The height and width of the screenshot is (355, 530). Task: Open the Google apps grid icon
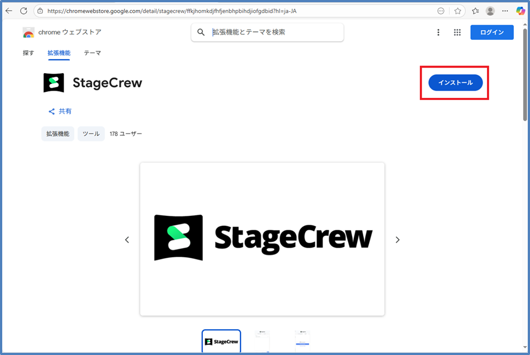pos(457,32)
